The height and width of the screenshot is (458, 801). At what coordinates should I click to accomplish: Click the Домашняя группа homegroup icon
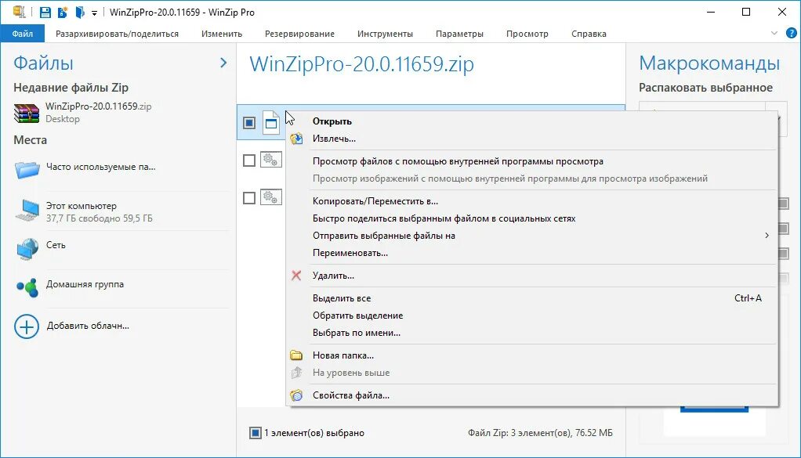[x=27, y=287]
